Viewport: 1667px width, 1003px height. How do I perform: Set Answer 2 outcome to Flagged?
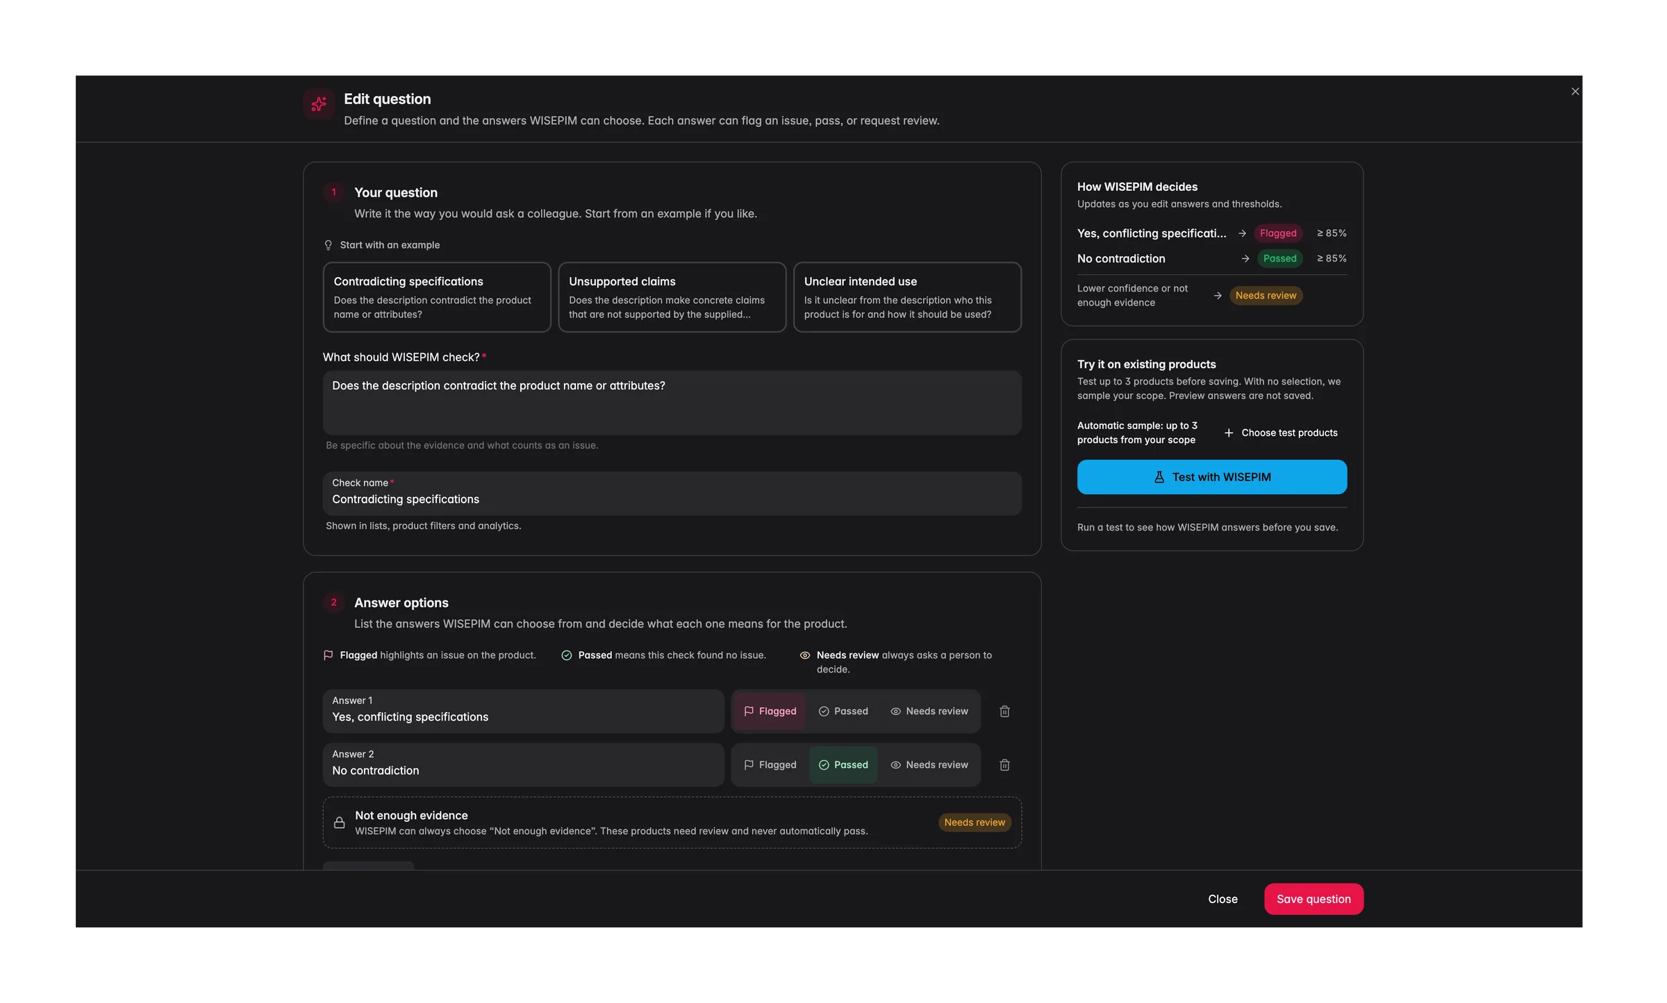[x=770, y=764]
